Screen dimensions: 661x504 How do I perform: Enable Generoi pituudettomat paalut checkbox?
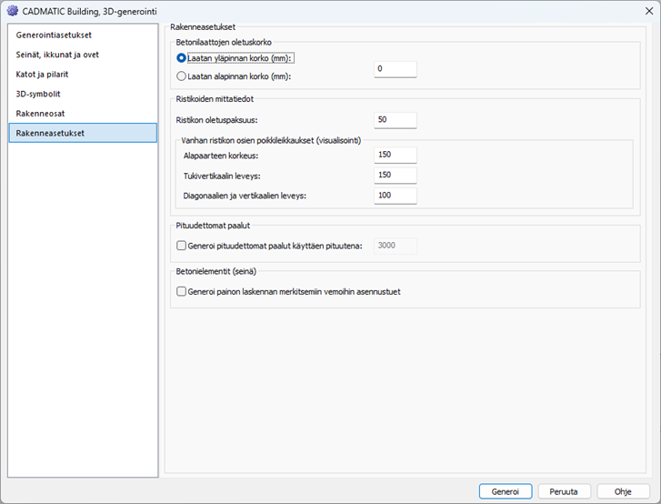pyautogui.click(x=181, y=245)
